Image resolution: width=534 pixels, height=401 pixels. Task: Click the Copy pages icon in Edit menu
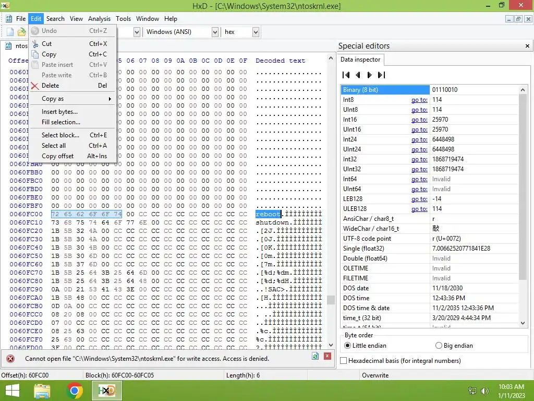tap(35, 54)
